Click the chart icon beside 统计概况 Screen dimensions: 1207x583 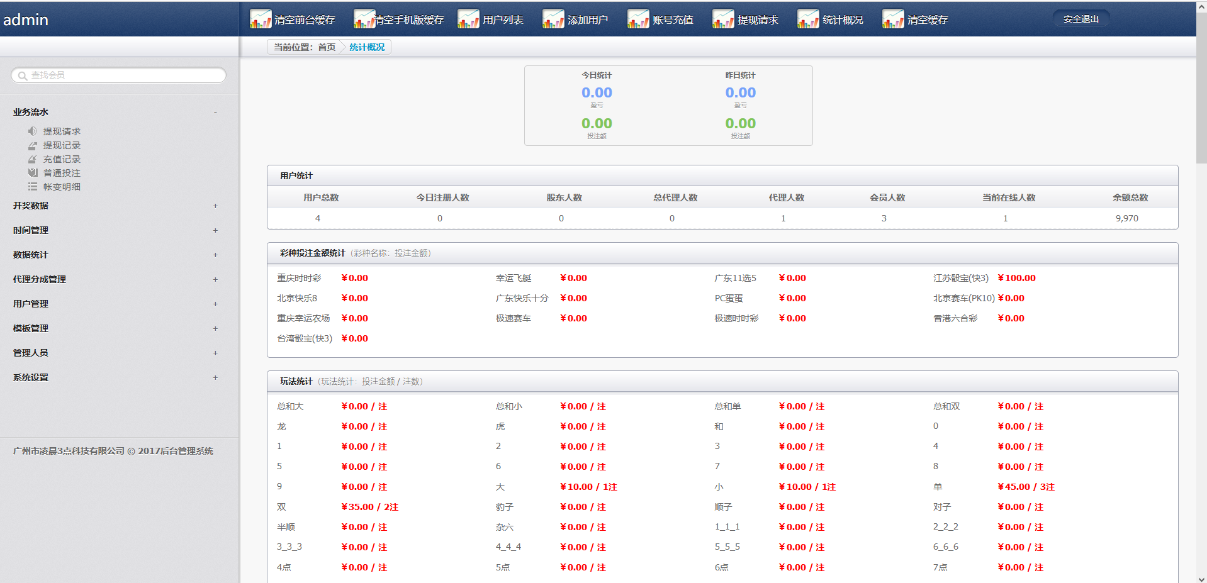807,19
